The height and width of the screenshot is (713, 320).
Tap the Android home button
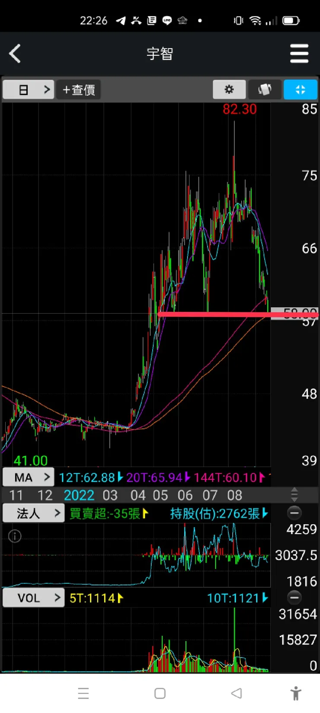(160, 693)
